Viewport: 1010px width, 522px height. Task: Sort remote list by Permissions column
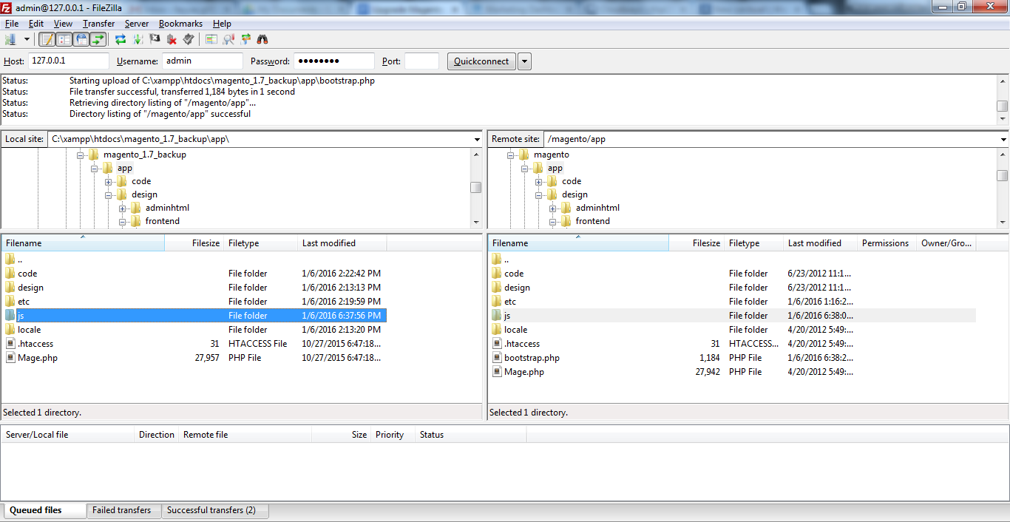[887, 243]
